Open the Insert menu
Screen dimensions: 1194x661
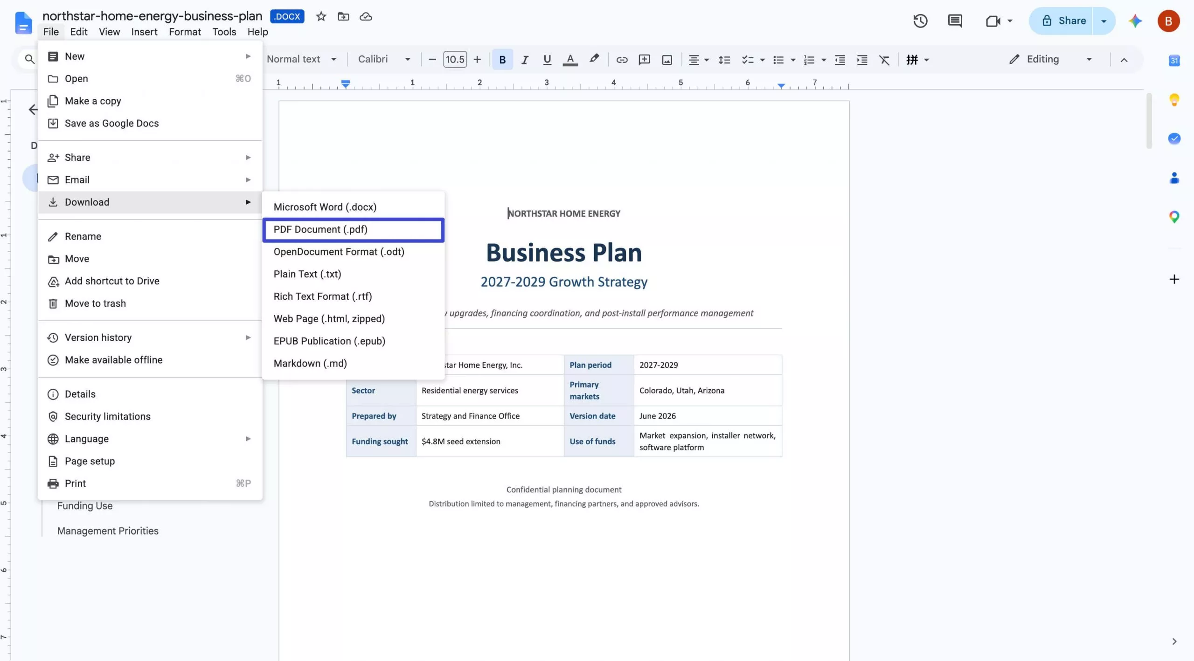144,32
